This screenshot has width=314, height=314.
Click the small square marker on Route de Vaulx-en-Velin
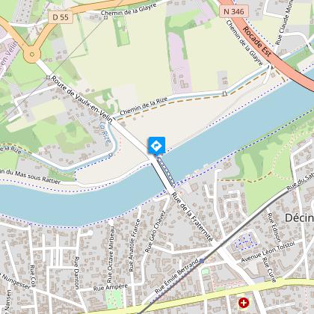[x=48, y=78]
